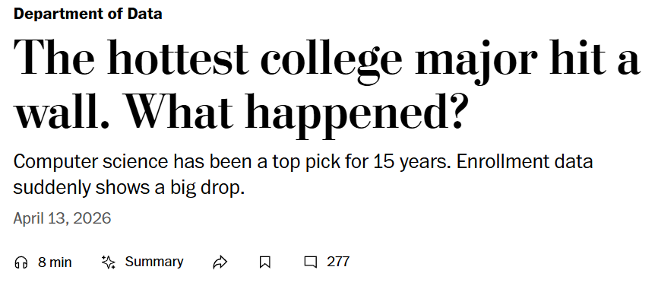This screenshot has width=658, height=286.
Task: Click the word "Data" in section label
Action: [145, 14]
